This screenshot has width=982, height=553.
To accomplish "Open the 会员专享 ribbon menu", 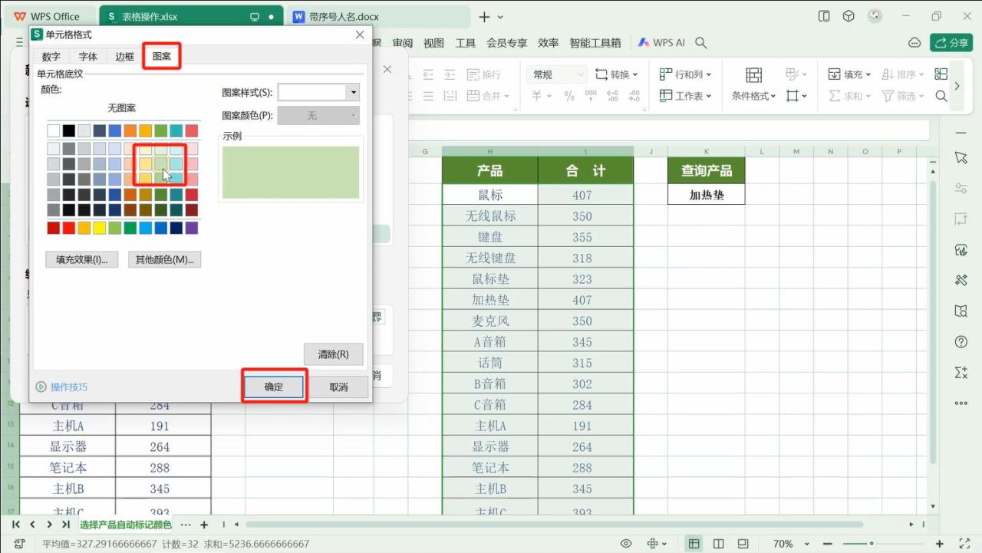I will [506, 43].
